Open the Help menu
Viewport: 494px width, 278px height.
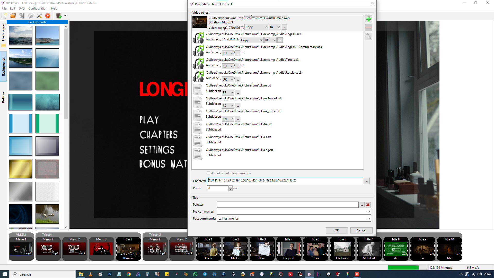point(54,8)
